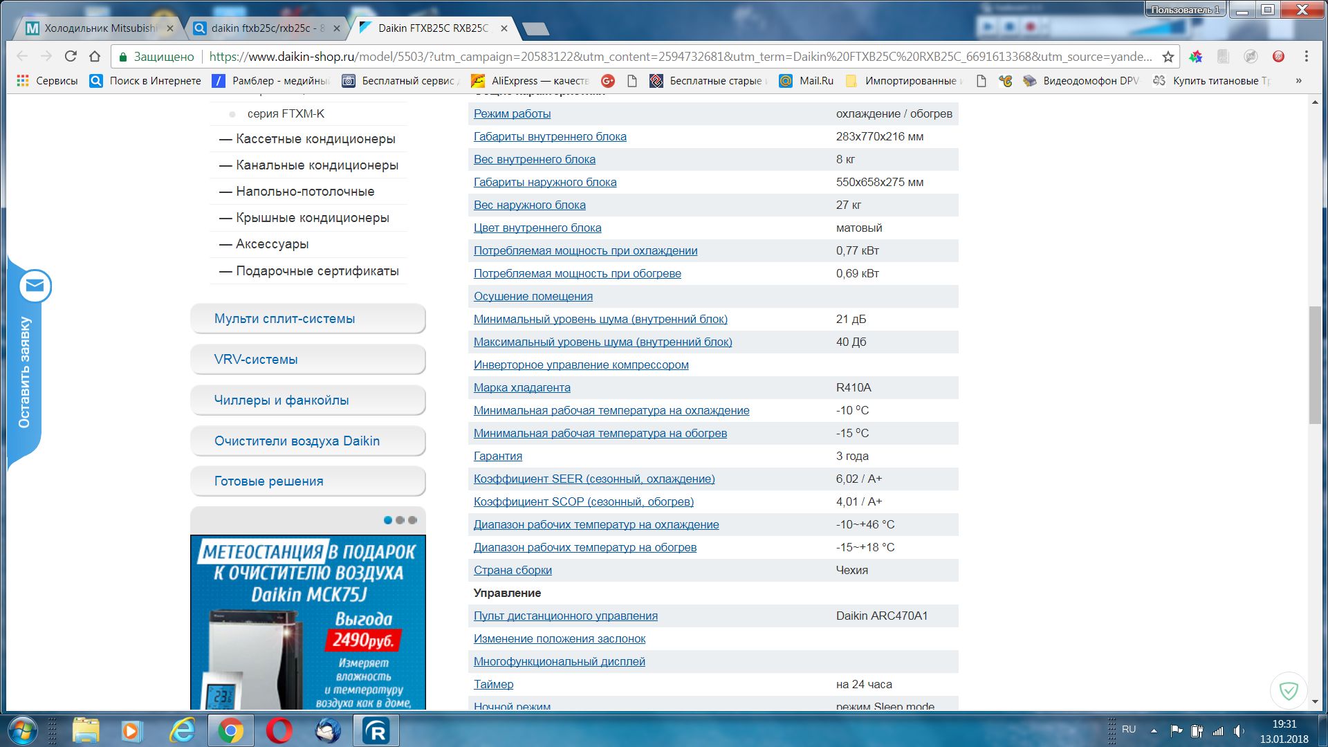Click the Action Center flag tray icon
Viewport: 1328px width, 747px height.
pyautogui.click(x=1176, y=730)
